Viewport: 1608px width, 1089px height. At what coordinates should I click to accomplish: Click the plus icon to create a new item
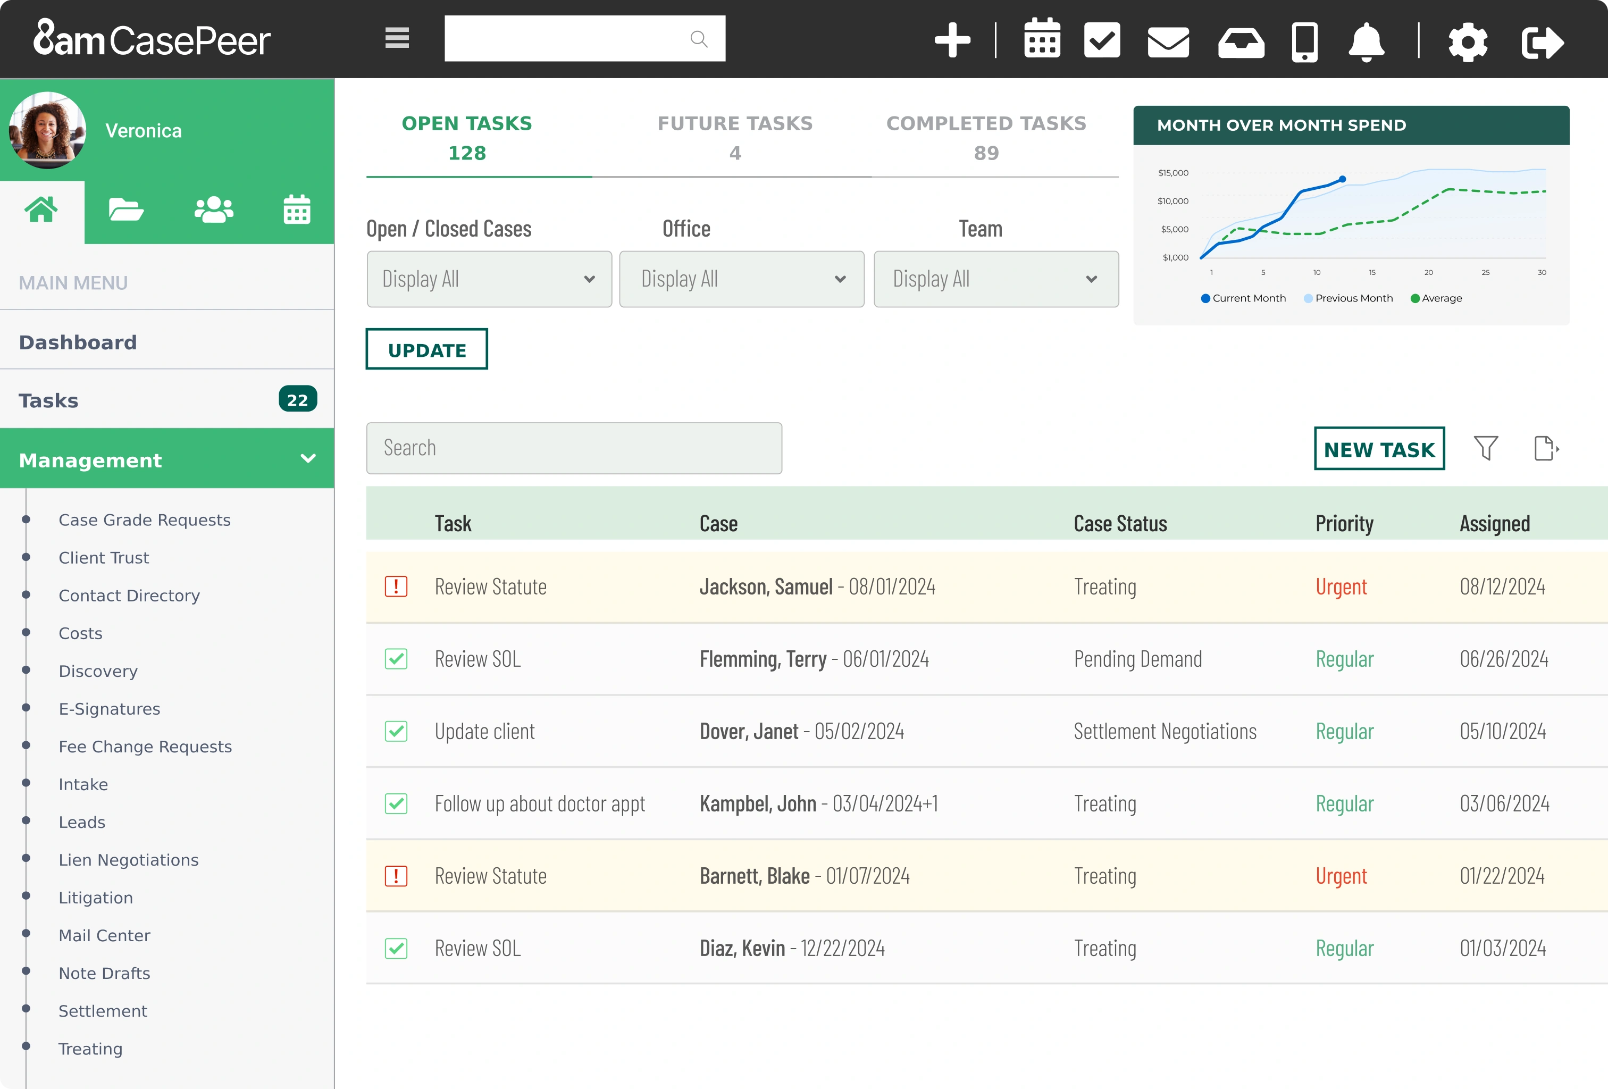(x=951, y=40)
